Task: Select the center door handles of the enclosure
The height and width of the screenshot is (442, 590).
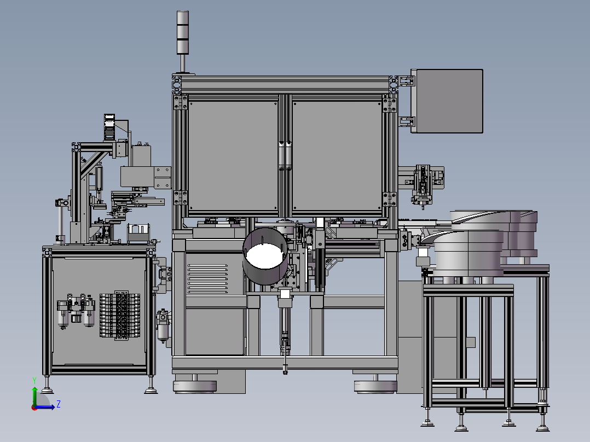Action: click(285, 156)
